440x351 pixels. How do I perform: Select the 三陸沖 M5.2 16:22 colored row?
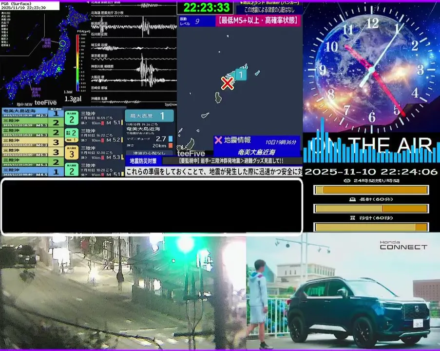pyautogui.click(x=33, y=132)
